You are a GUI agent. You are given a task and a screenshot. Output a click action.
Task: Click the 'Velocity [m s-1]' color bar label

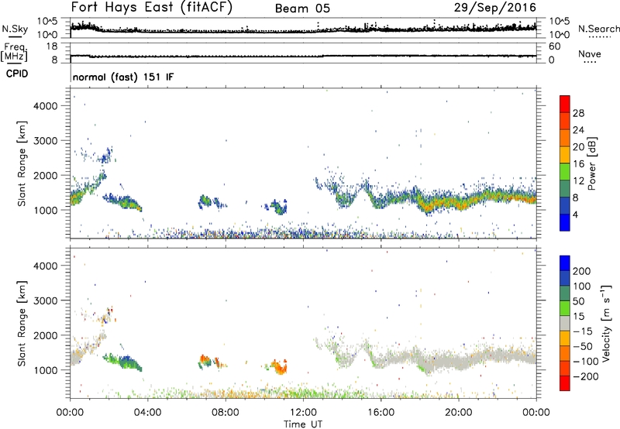(x=606, y=323)
